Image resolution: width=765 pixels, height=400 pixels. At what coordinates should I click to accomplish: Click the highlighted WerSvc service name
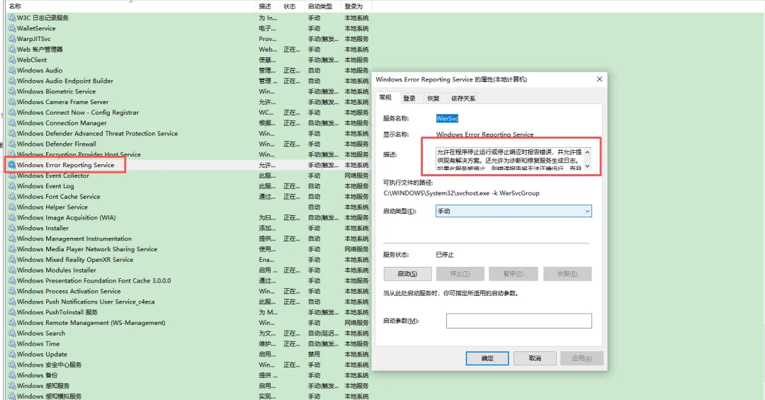[x=447, y=118]
